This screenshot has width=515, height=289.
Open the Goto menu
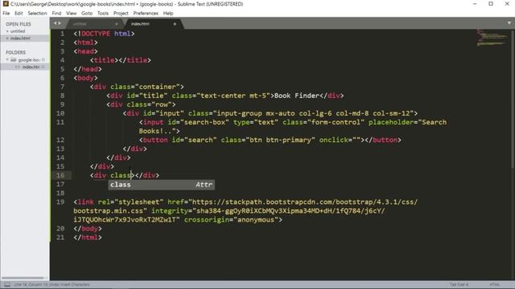[x=87, y=13]
